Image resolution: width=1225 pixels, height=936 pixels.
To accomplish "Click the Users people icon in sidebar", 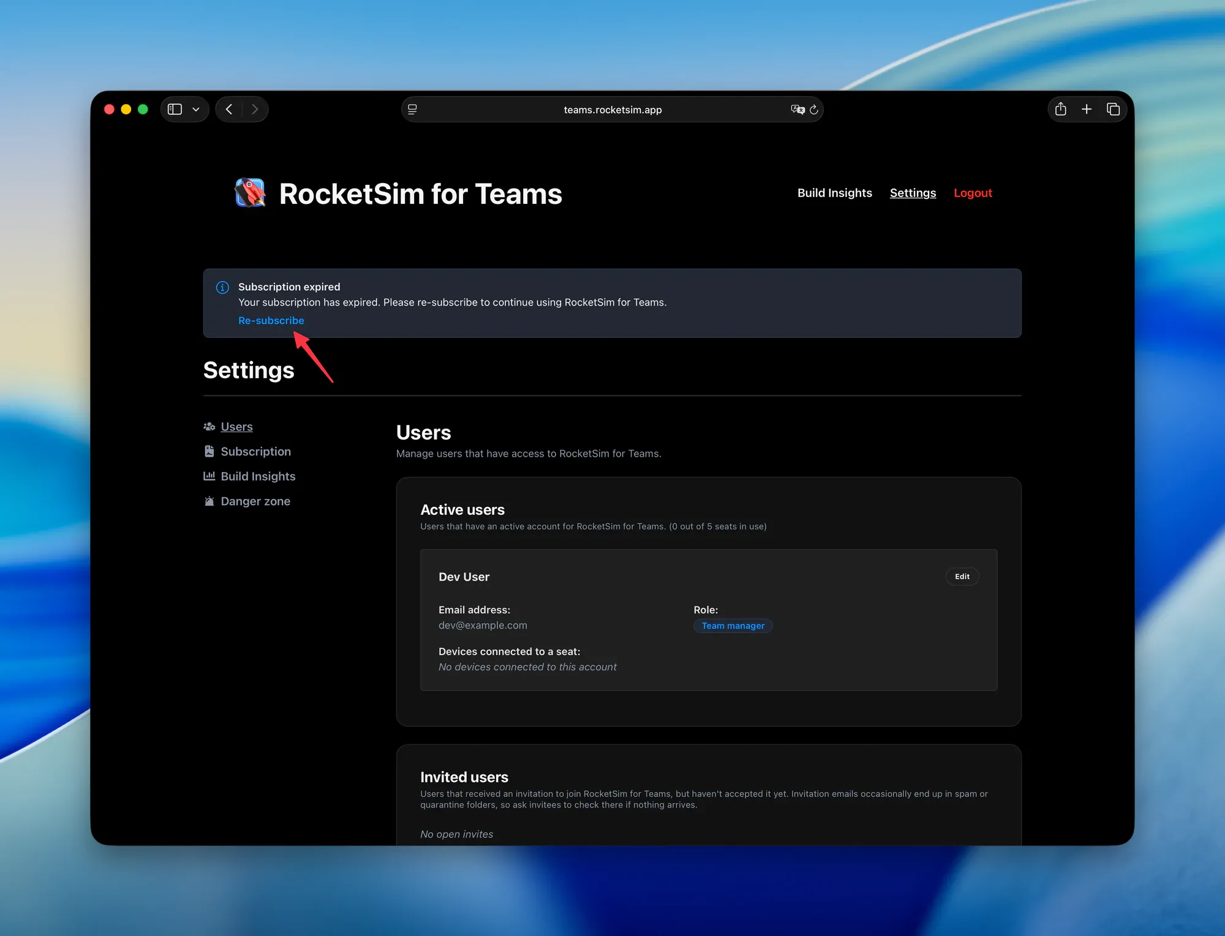I will pos(209,427).
